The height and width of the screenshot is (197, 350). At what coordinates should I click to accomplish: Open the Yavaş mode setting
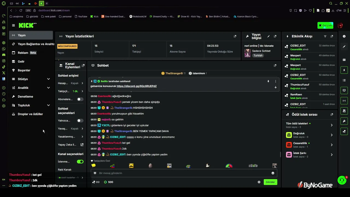click(x=71, y=129)
